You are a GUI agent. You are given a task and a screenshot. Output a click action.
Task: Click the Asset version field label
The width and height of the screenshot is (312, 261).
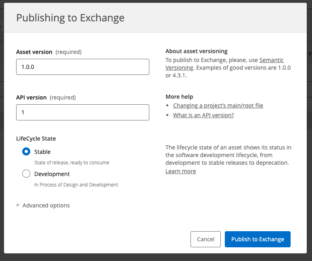(x=34, y=52)
